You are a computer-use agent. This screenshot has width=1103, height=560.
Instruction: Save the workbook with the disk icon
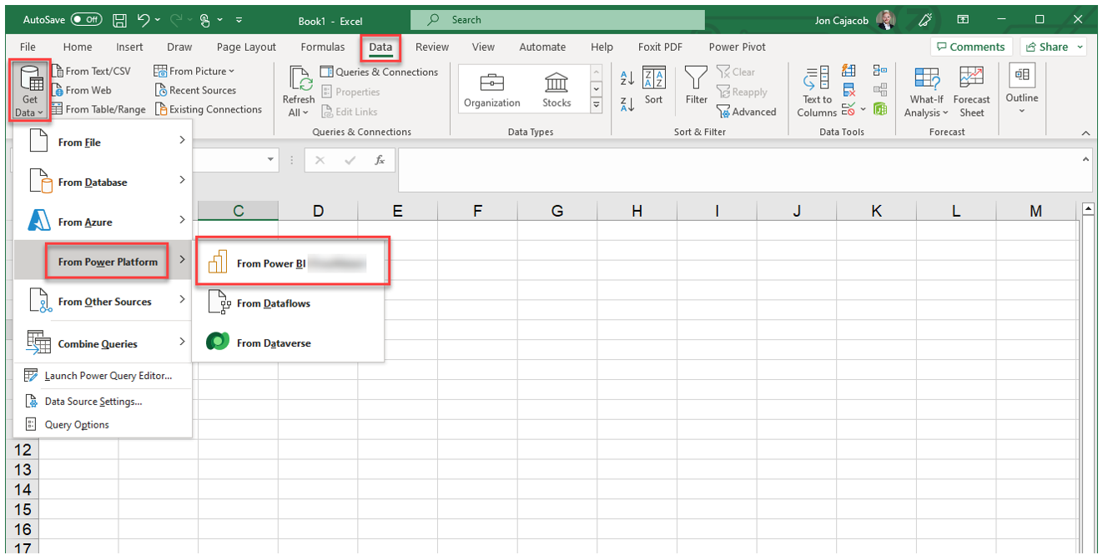pyautogui.click(x=119, y=20)
